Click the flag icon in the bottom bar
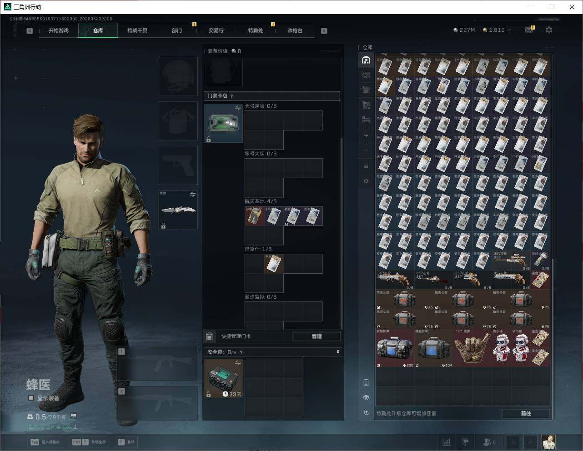 tap(465, 442)
